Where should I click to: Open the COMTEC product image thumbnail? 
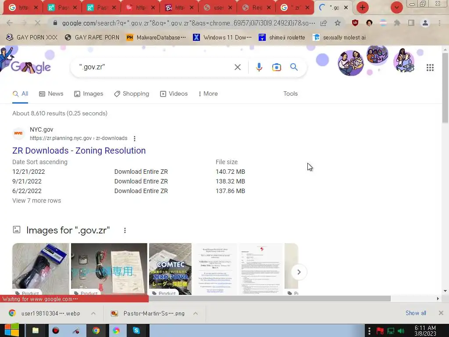pyautogui.click(x=170, y=269)
